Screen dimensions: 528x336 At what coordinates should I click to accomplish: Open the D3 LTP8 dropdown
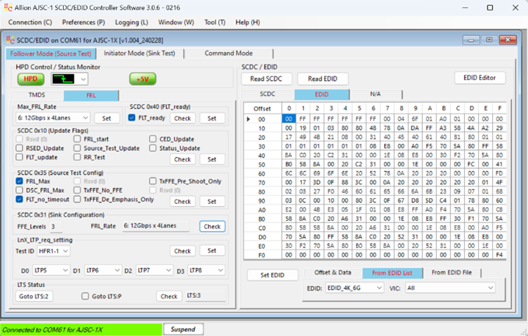pos(206,270)
